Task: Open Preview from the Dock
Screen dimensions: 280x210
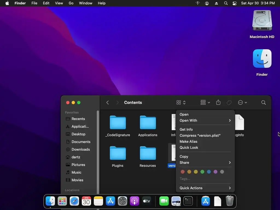Action: tap(176, 201)
